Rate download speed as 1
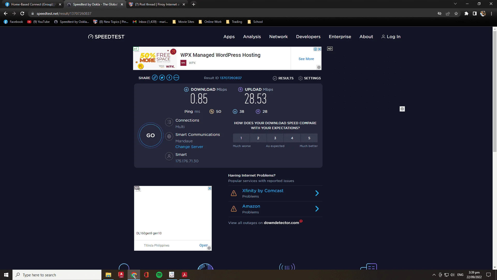 241,138
